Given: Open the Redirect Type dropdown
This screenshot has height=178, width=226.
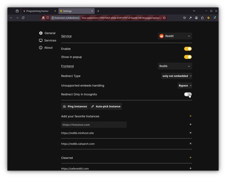Looking at the screenshot, I should [x=176, y=76].
